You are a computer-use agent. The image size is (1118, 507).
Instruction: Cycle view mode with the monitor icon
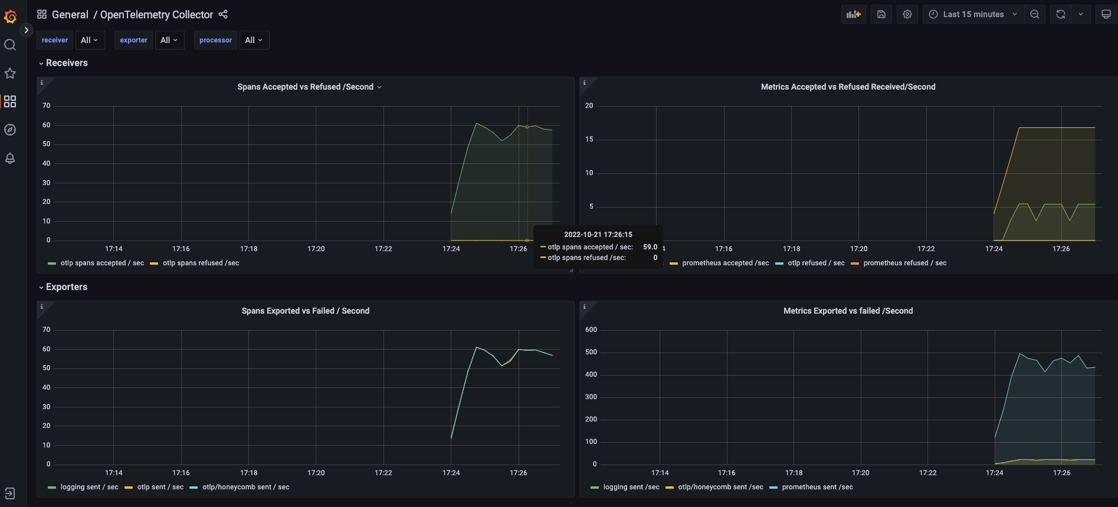pos(1106,14)
